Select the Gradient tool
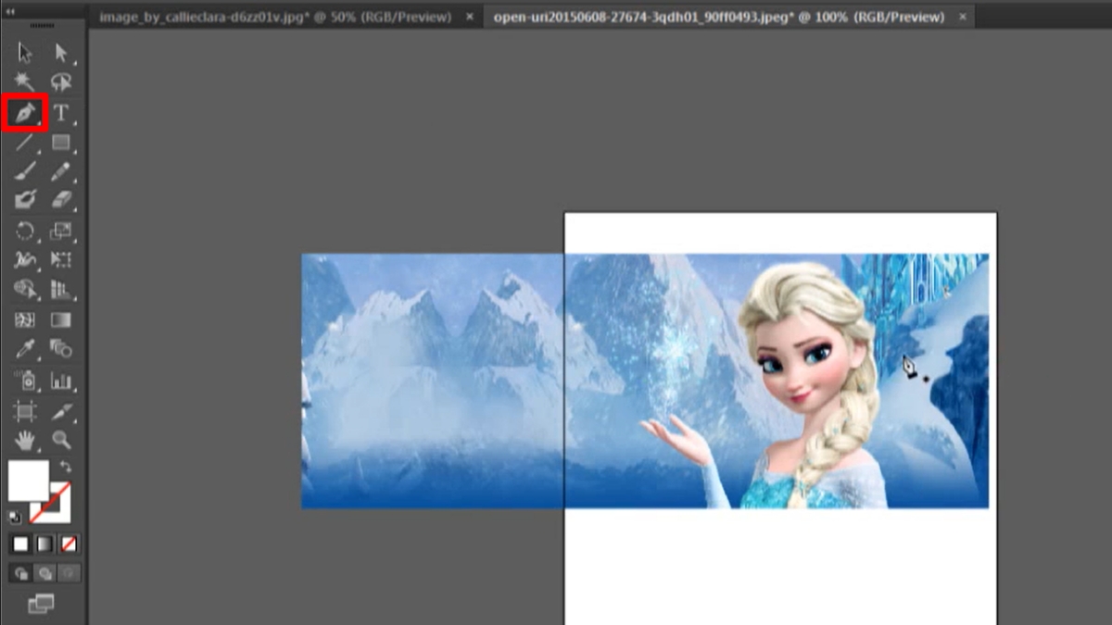 coord(61,320)
